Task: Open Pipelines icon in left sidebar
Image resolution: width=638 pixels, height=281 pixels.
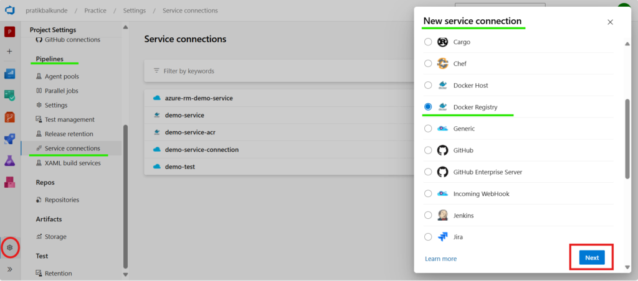Action: tap(10, 139)
